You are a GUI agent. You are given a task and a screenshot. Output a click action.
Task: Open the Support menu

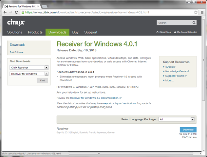91,32
